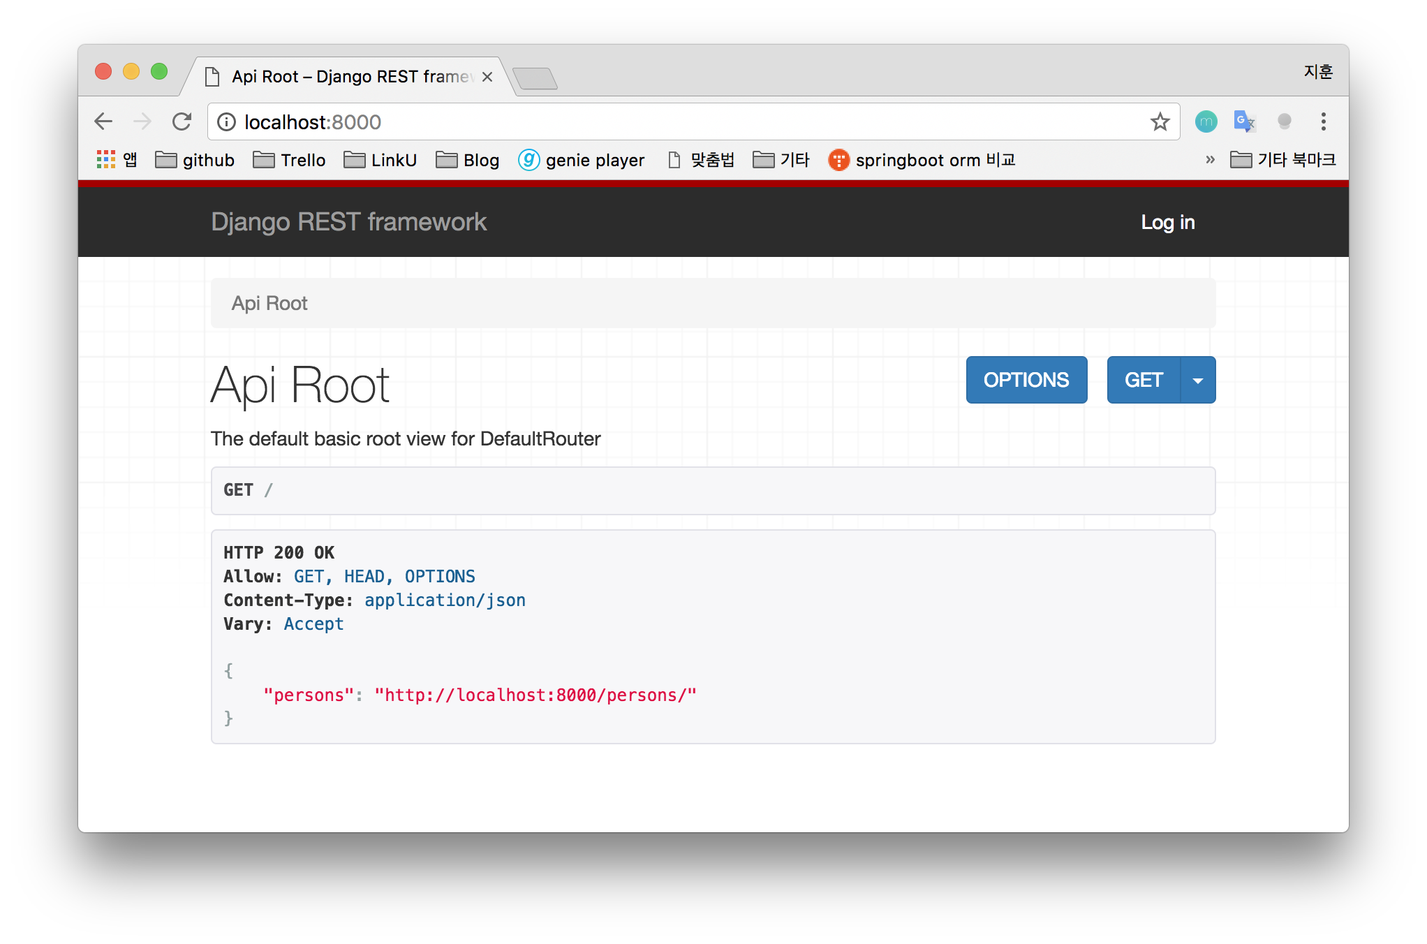Click the OPTIONS button

coord(1026,380)
